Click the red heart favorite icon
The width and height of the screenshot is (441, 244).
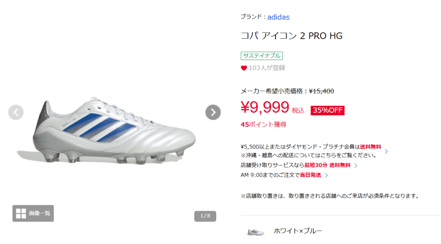(x=244, y=68)
